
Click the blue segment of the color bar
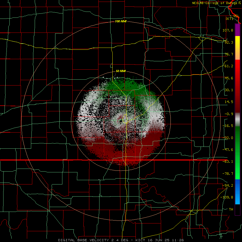tap(237, 192)
